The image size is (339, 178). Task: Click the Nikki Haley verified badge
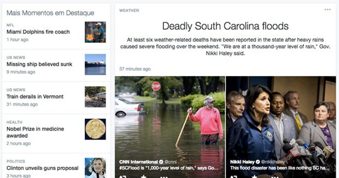[258, 162]
